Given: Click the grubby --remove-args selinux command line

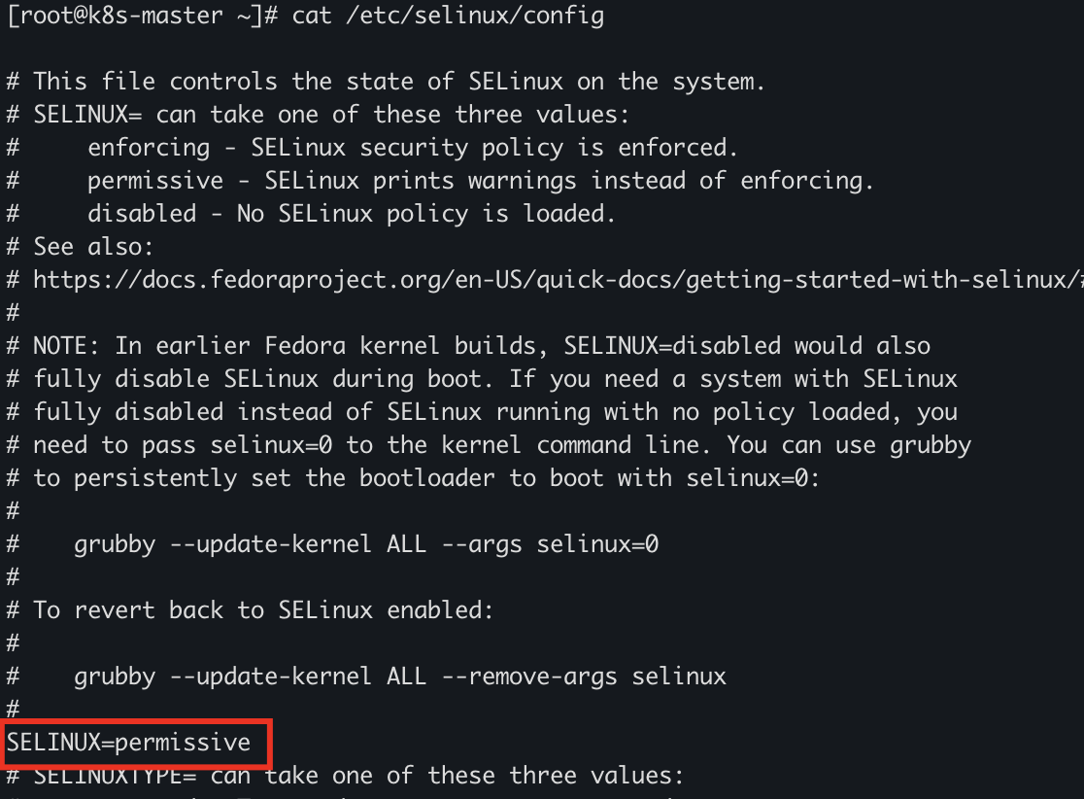Looking at the screenshot, I should click(400, 676).
